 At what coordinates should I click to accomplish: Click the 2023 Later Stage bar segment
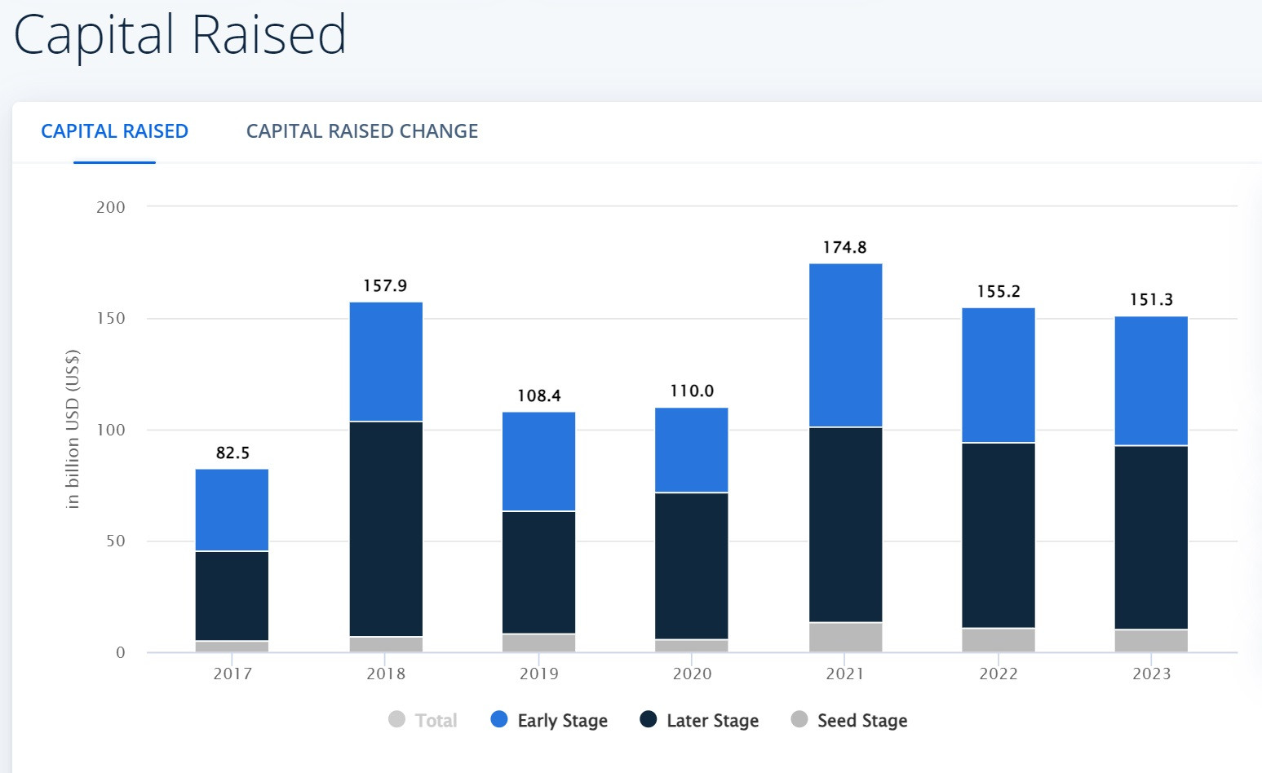(1151, 537)
